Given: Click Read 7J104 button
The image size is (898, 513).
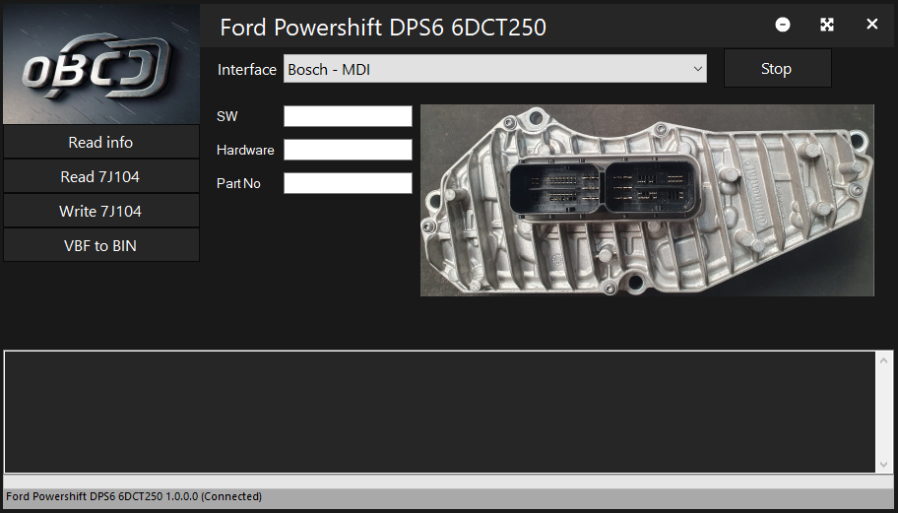Looking at the screenshot, I should (x=100, y=177).
